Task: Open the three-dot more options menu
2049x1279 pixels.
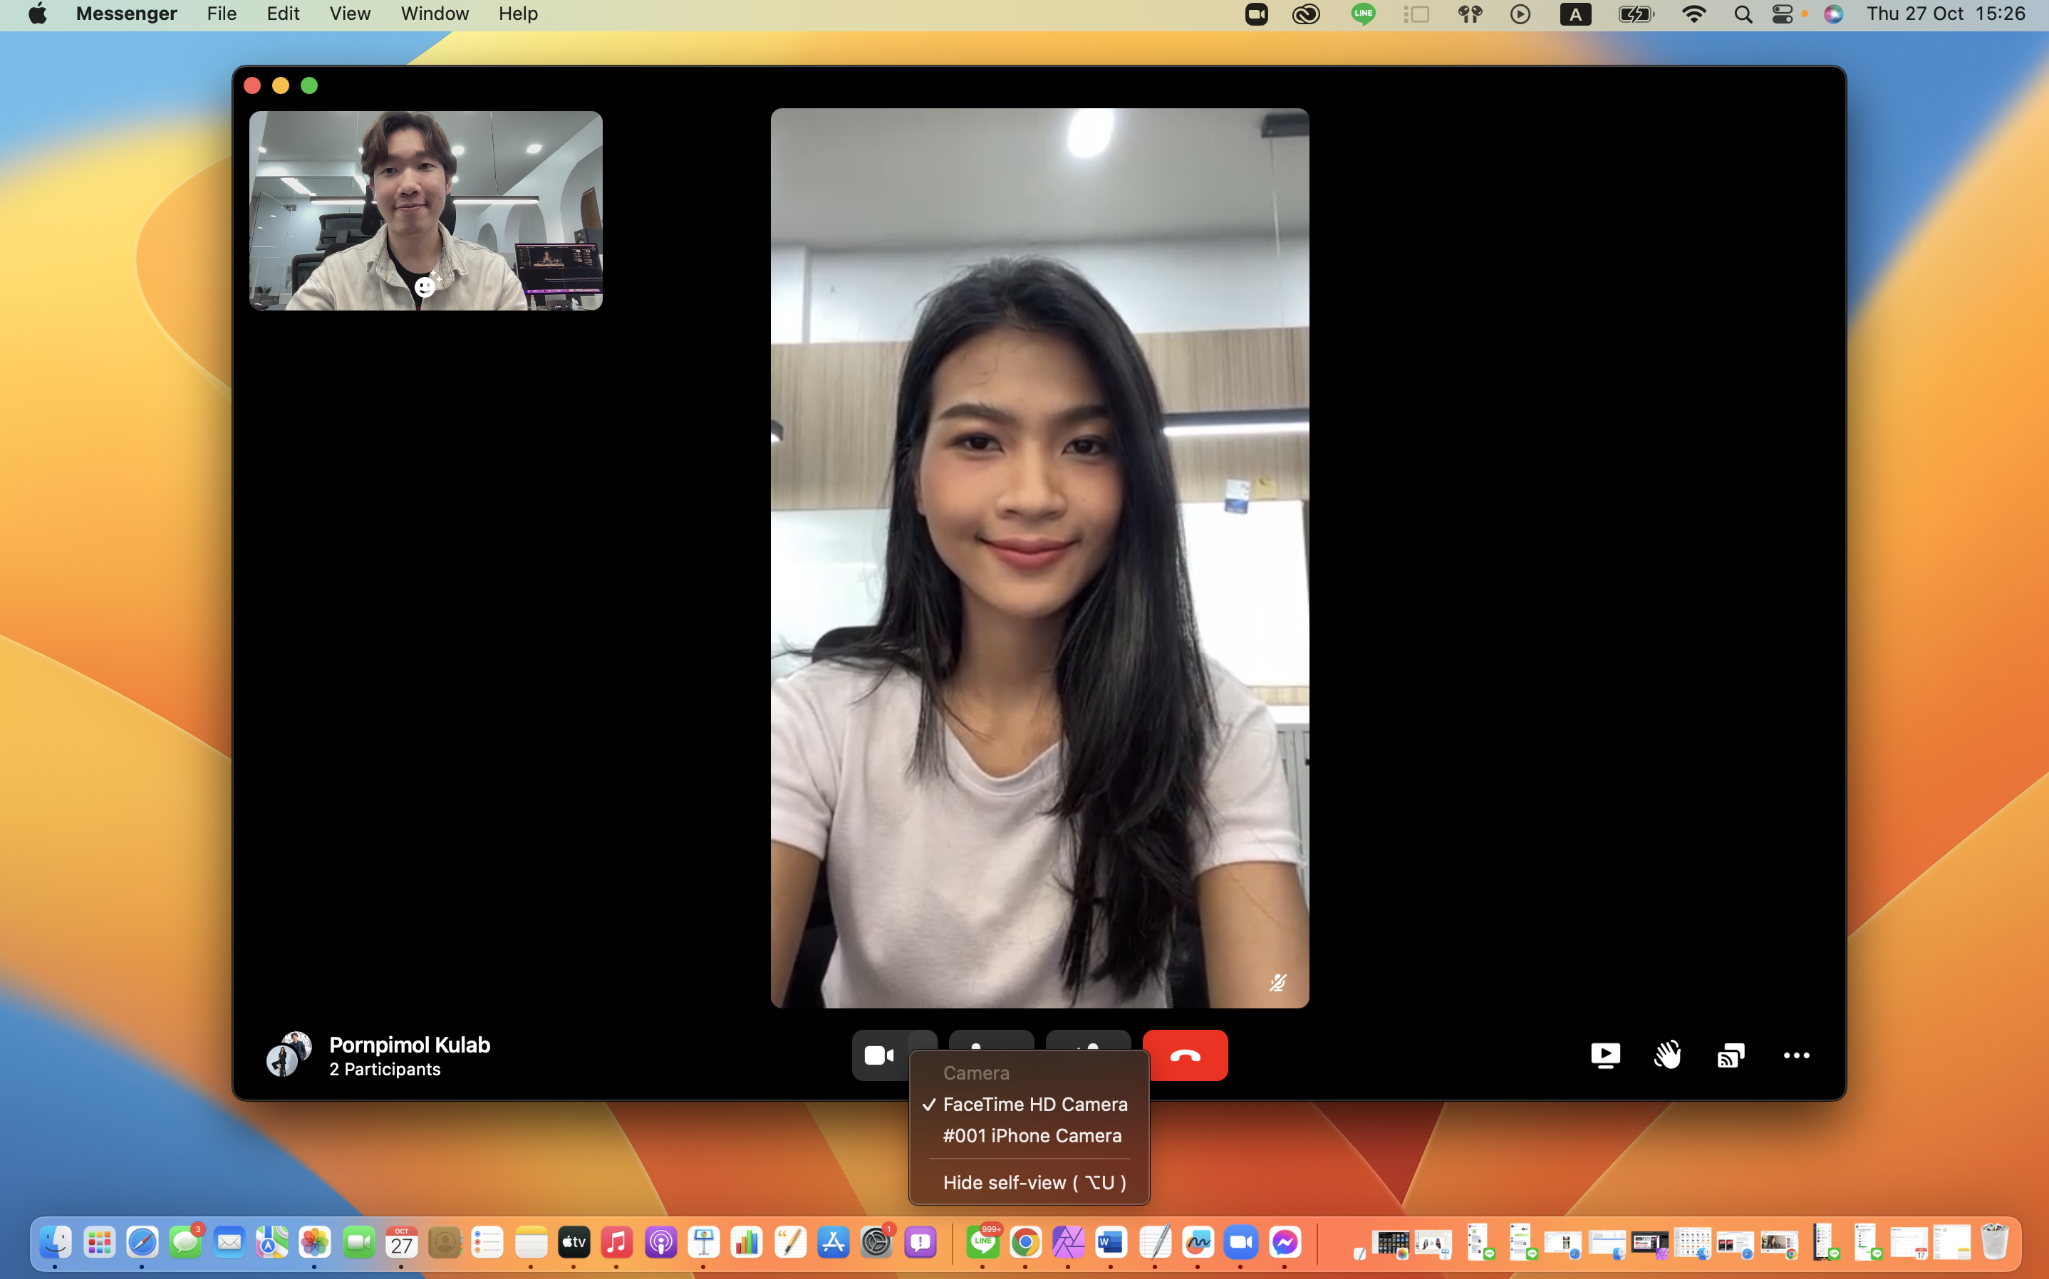Action: (1795, 1055)
